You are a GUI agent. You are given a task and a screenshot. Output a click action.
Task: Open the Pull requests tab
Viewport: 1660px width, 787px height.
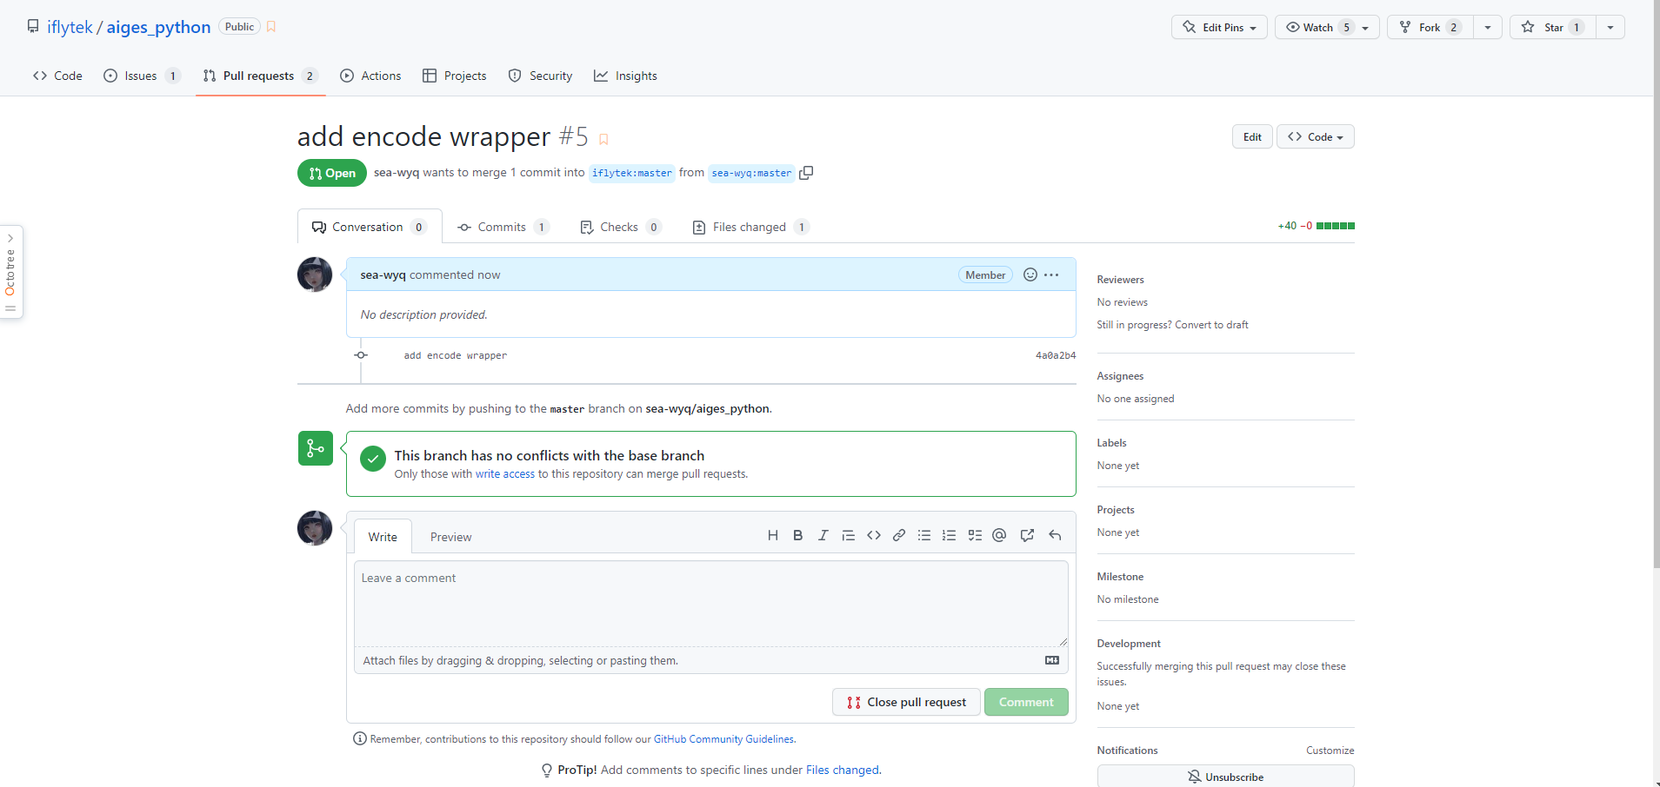pos(260,76)
